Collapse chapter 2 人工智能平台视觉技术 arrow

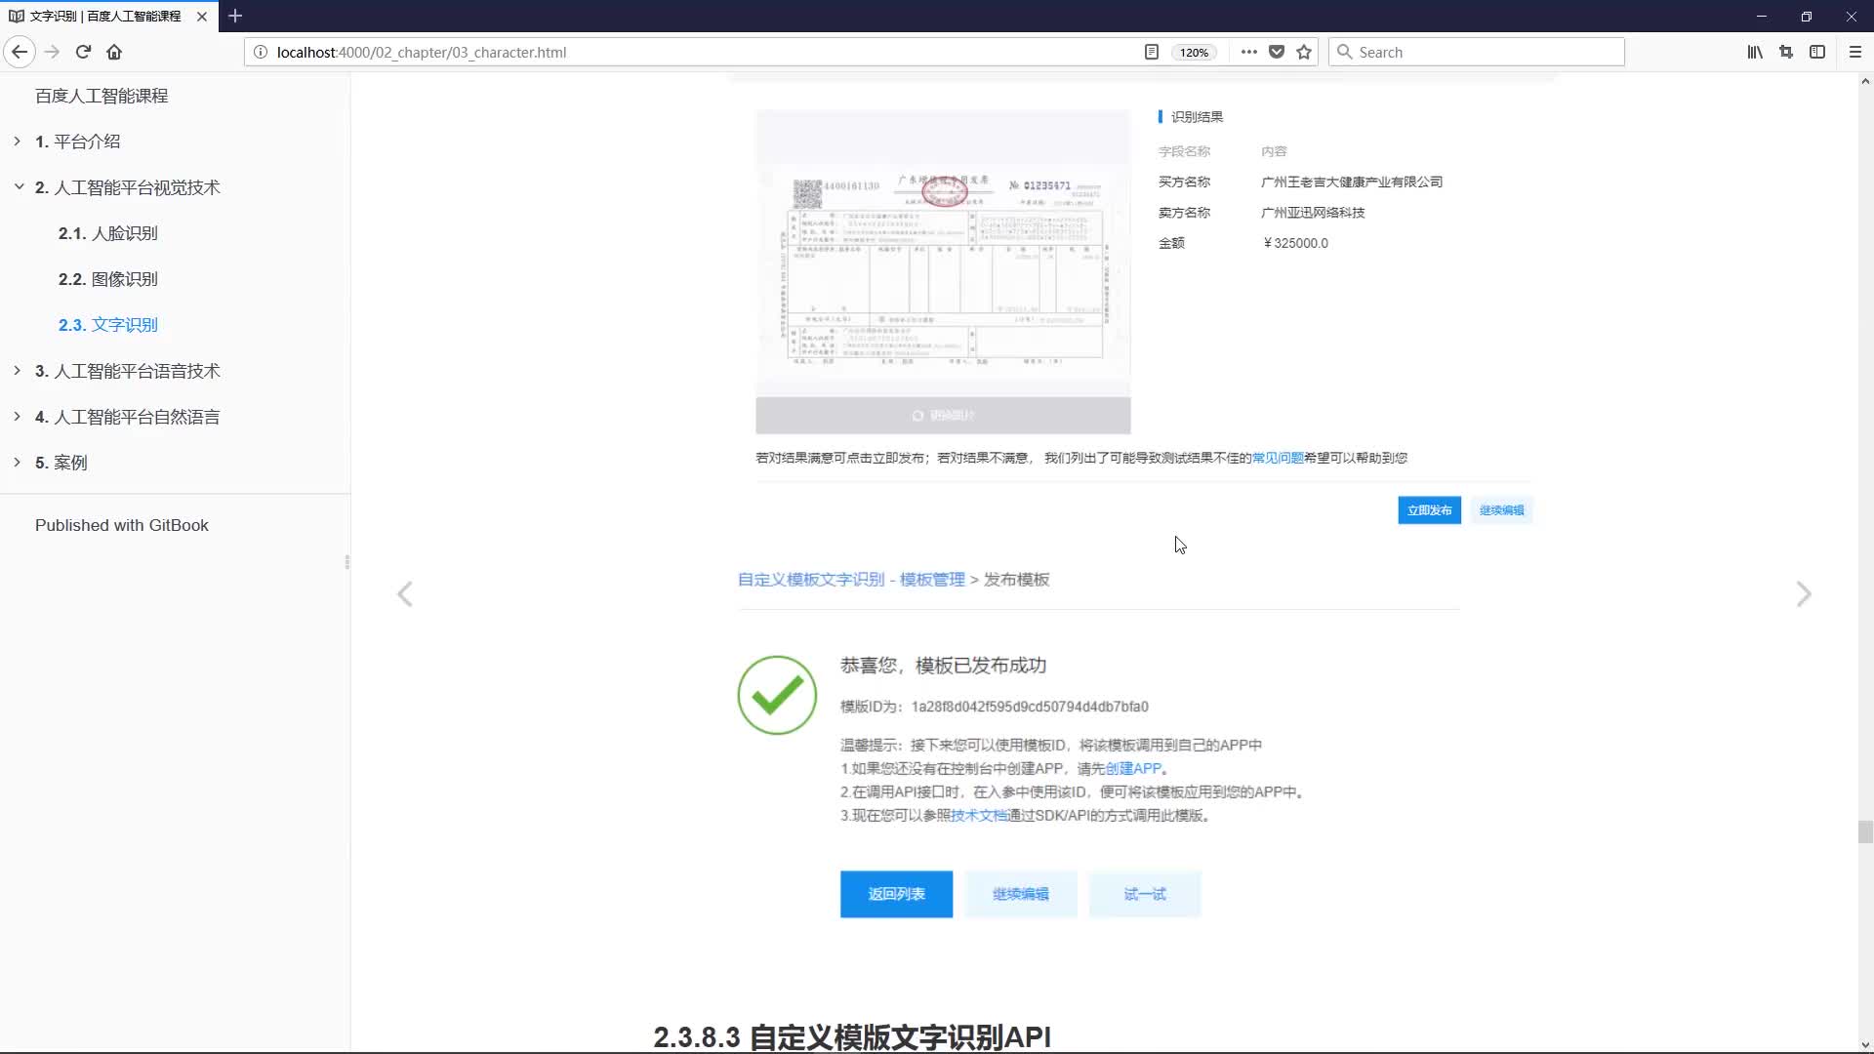pyautogui.click(x=18, y=186)
